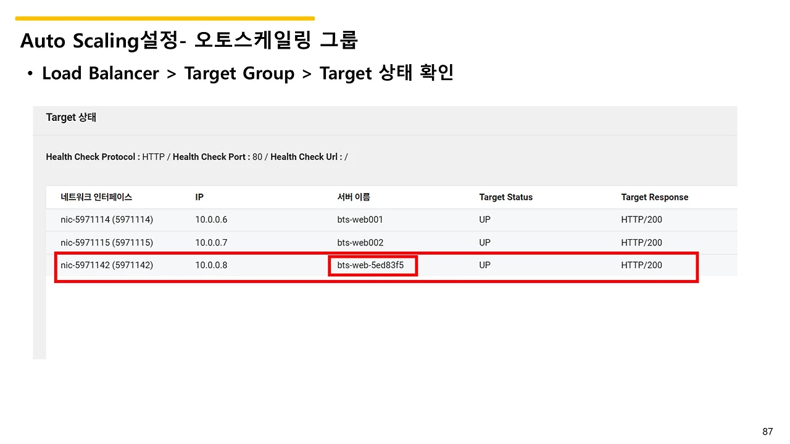Click UP status for bts-web001
The image size is (790, 444).
pos(484,220)
